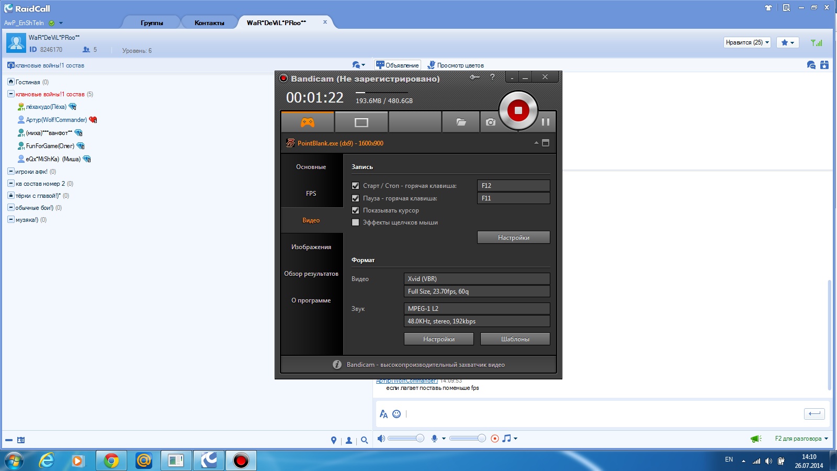Switch to RaidCall Контакты tab
This screenshot has height=471, width=837.
pyautogui.click(x=209, y=23)
